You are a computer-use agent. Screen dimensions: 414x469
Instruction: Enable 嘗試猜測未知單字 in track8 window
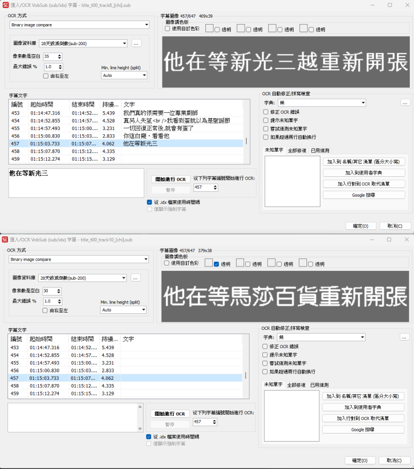tap(266, 128)
